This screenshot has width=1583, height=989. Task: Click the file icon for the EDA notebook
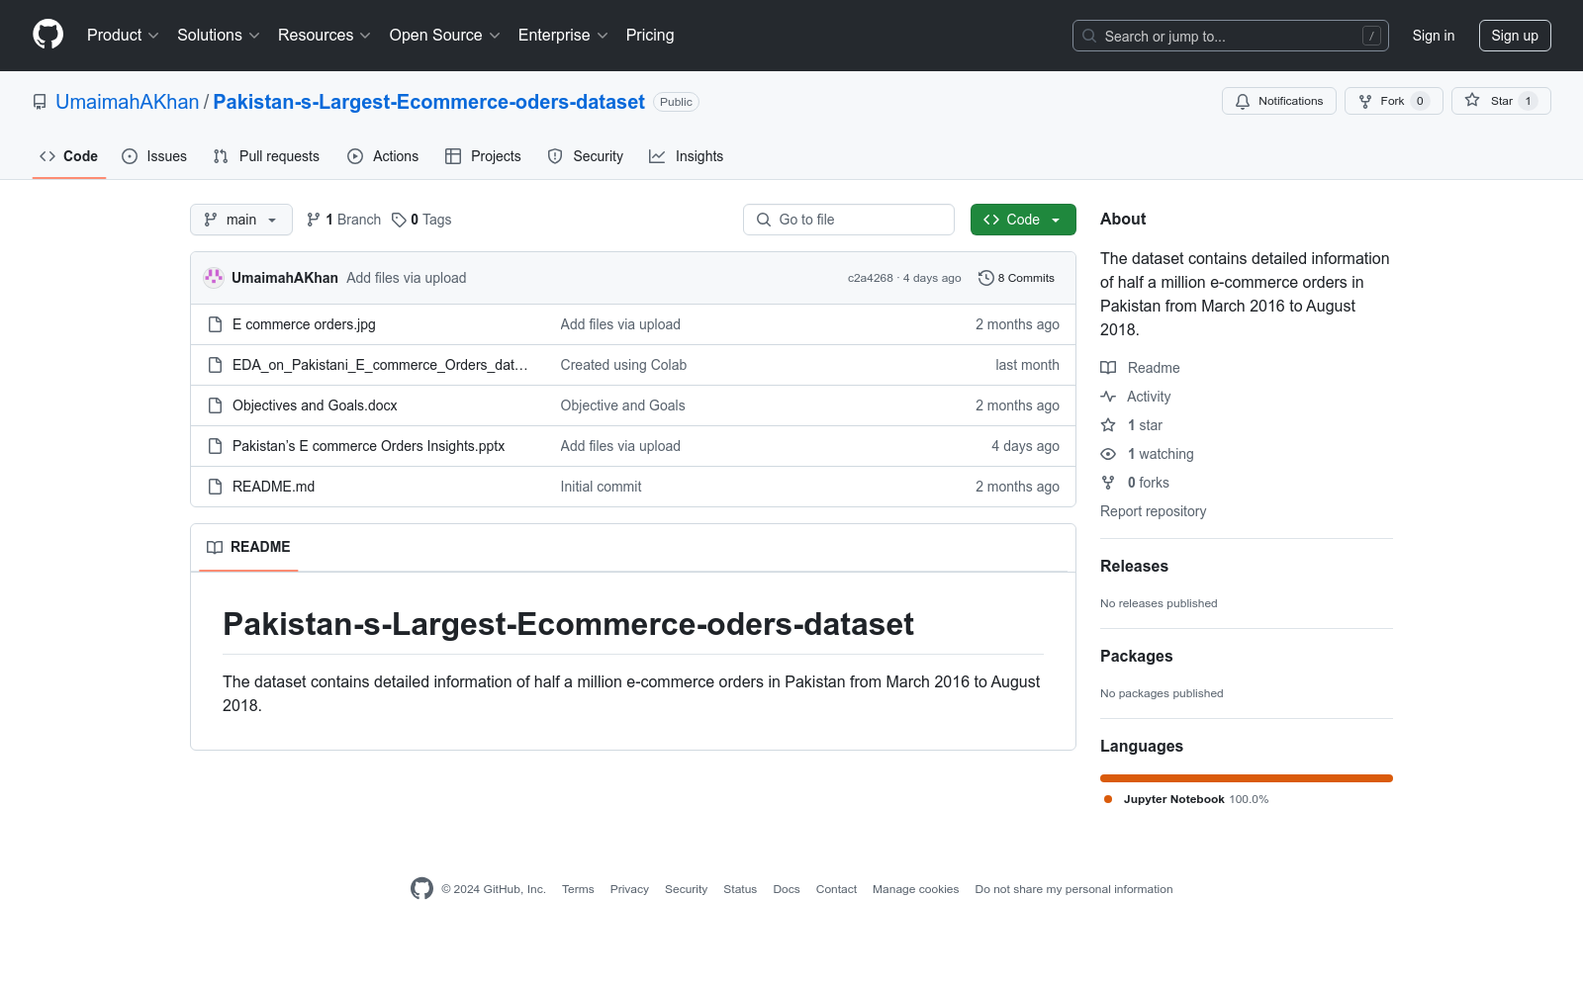(x=215, y=365)
